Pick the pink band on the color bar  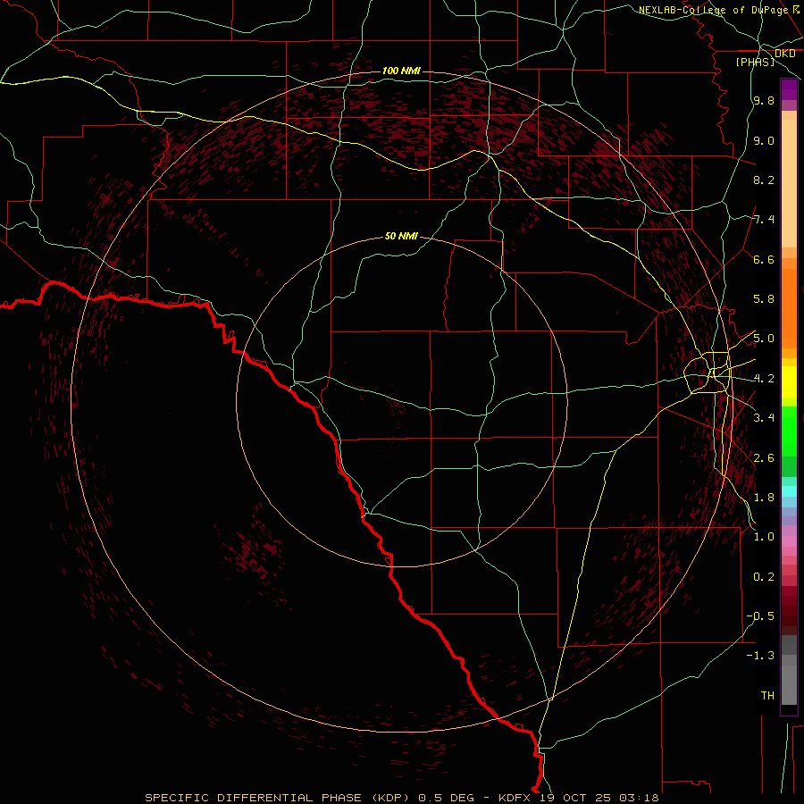click(x=789, y=541)
